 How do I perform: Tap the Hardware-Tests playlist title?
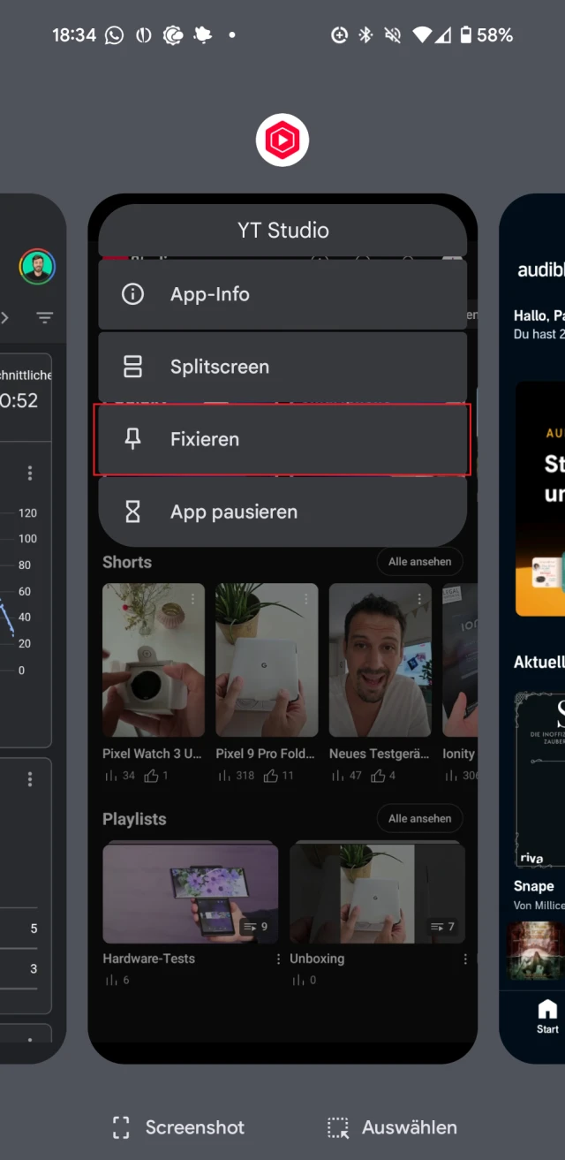(148, 959)
